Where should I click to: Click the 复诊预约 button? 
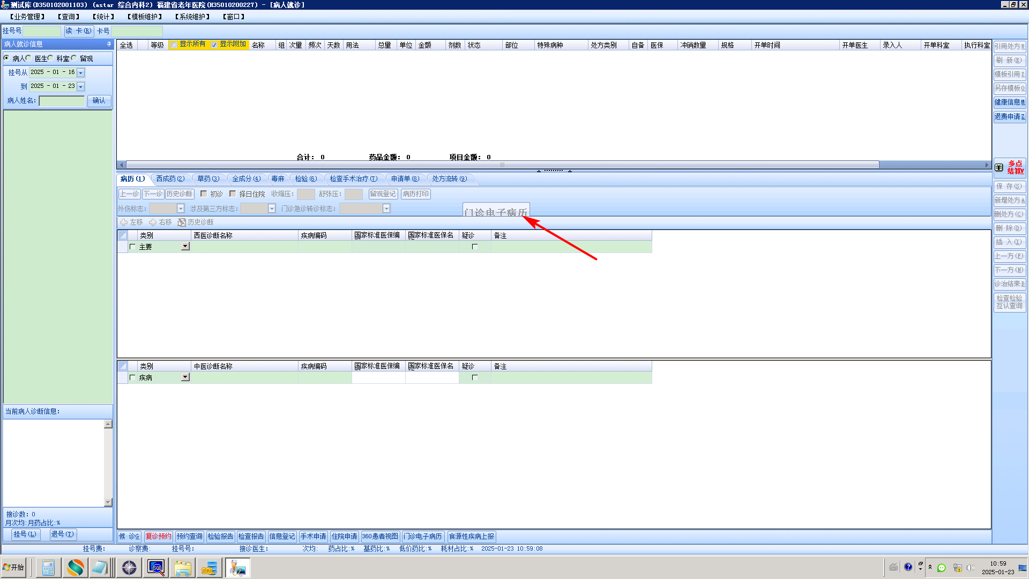[x=158, y=536]
